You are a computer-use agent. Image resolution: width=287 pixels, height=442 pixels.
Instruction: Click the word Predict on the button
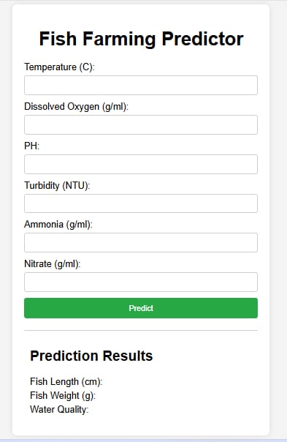click(141, 308)
